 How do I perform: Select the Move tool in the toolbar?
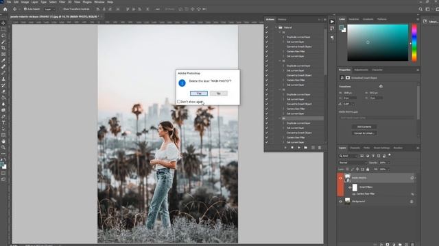[x=3, y=23]
